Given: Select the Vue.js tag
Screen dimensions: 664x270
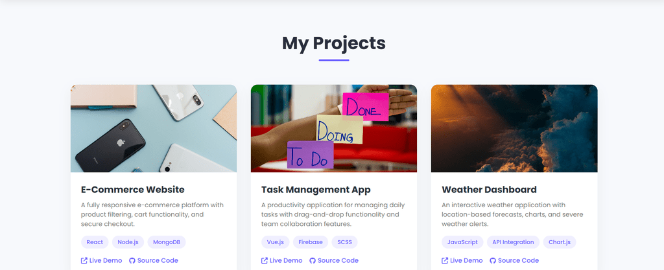Looking at the screenshot, I should click(276, 242).
